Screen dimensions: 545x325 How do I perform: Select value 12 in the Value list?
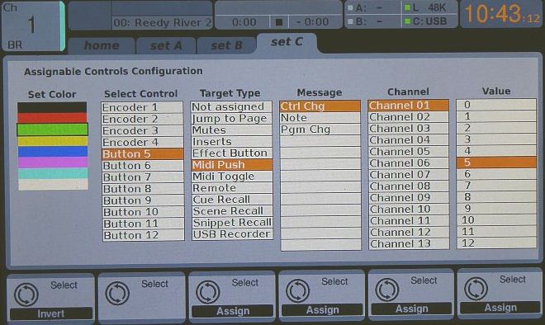point(496,243)
